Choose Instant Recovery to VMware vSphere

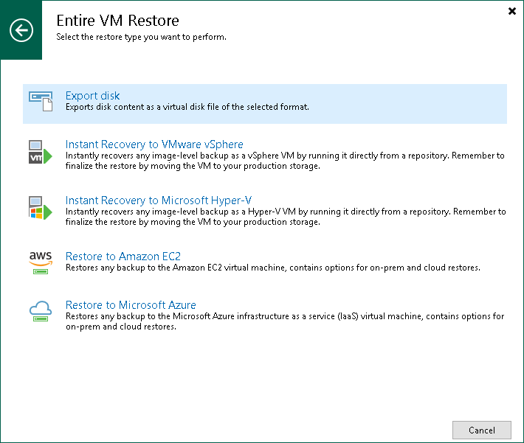click(154, 144)
